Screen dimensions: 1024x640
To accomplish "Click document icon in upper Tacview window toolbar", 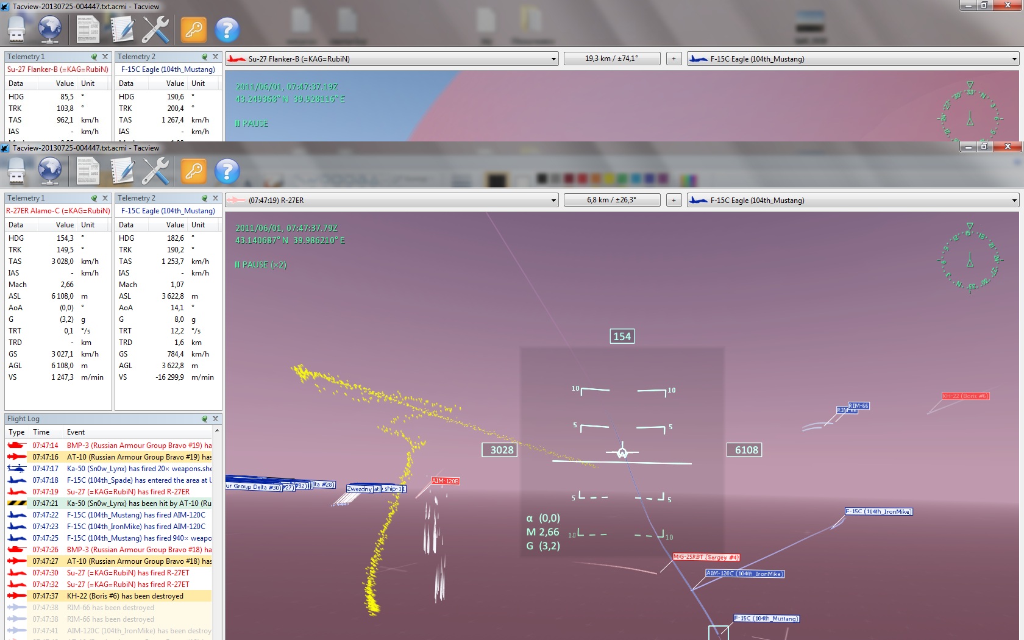I will pos(88,29).
